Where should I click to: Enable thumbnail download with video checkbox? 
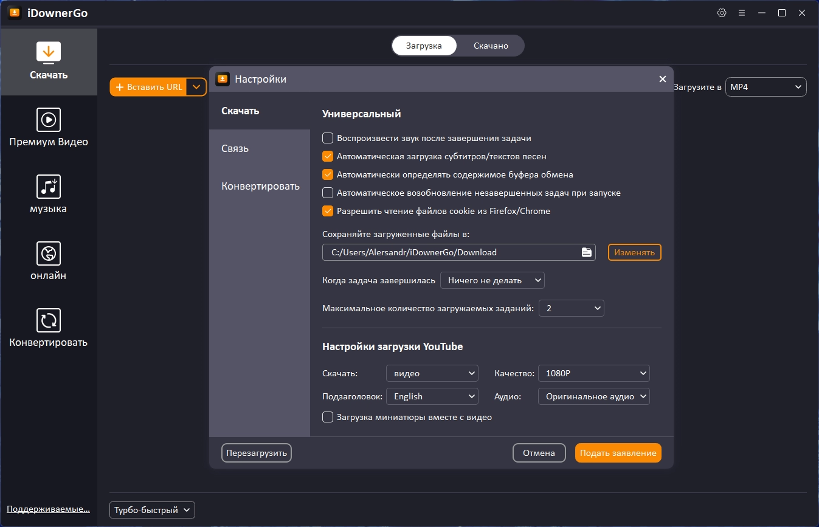328,417
